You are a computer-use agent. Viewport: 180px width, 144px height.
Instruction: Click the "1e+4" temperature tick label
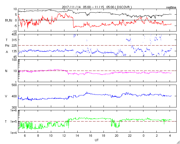coord(14,133)
